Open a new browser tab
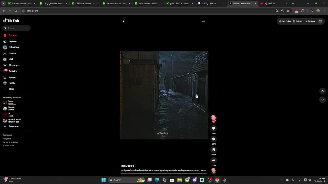Image resolution: width=328 pixels, height=184 pixels. pyautogui.click(x=293, y=4)
